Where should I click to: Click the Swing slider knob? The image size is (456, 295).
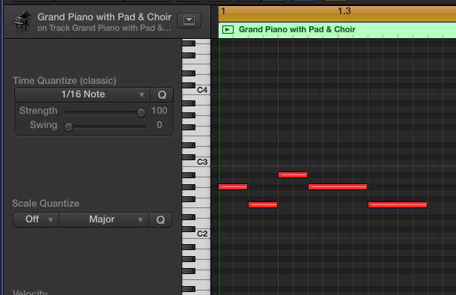point(68,127)
